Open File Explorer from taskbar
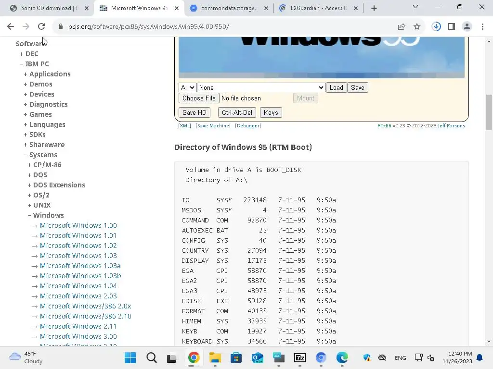This screenshot has height=369, width=493. click(x=215, y=357)
